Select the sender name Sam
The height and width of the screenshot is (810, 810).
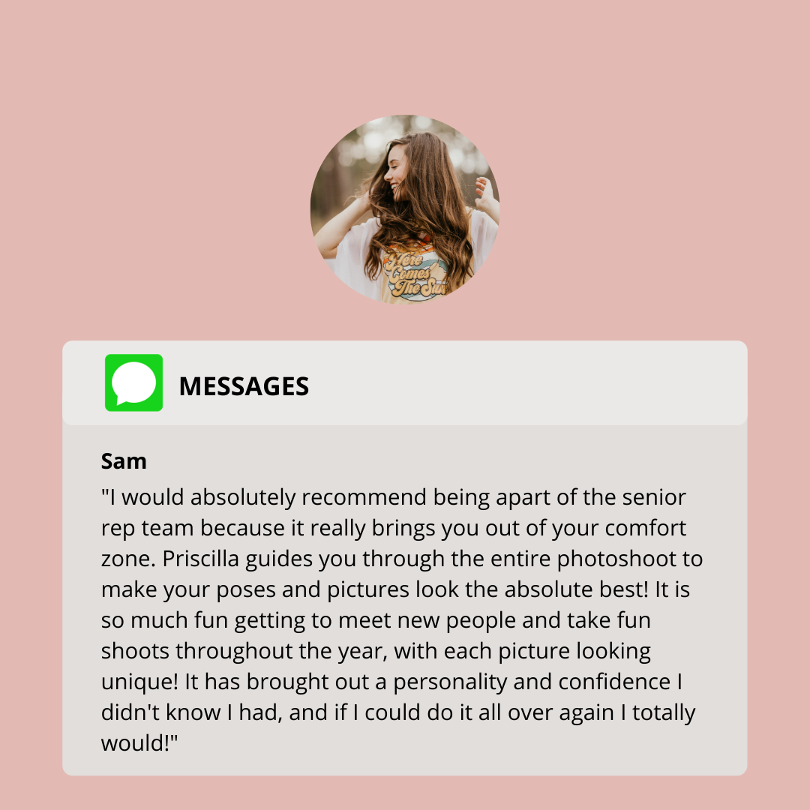[x=124, y=461]
